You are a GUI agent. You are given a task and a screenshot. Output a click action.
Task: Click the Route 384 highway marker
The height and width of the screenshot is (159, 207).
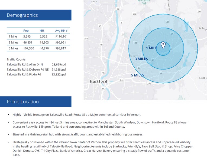149,84
